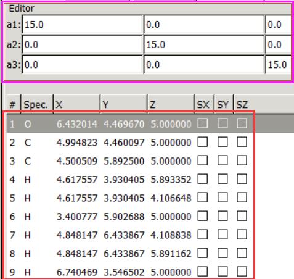Screen dimensions: 294x279
Task: Tick the SX checkbox for atom 2
Action: point(203,142)
